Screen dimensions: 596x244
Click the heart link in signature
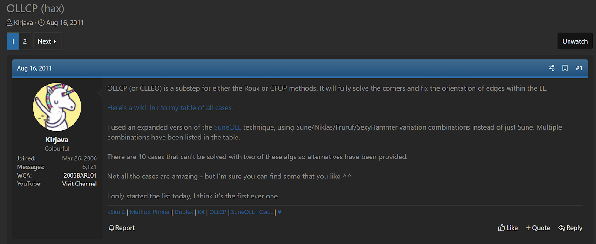[x=280, y=212]
